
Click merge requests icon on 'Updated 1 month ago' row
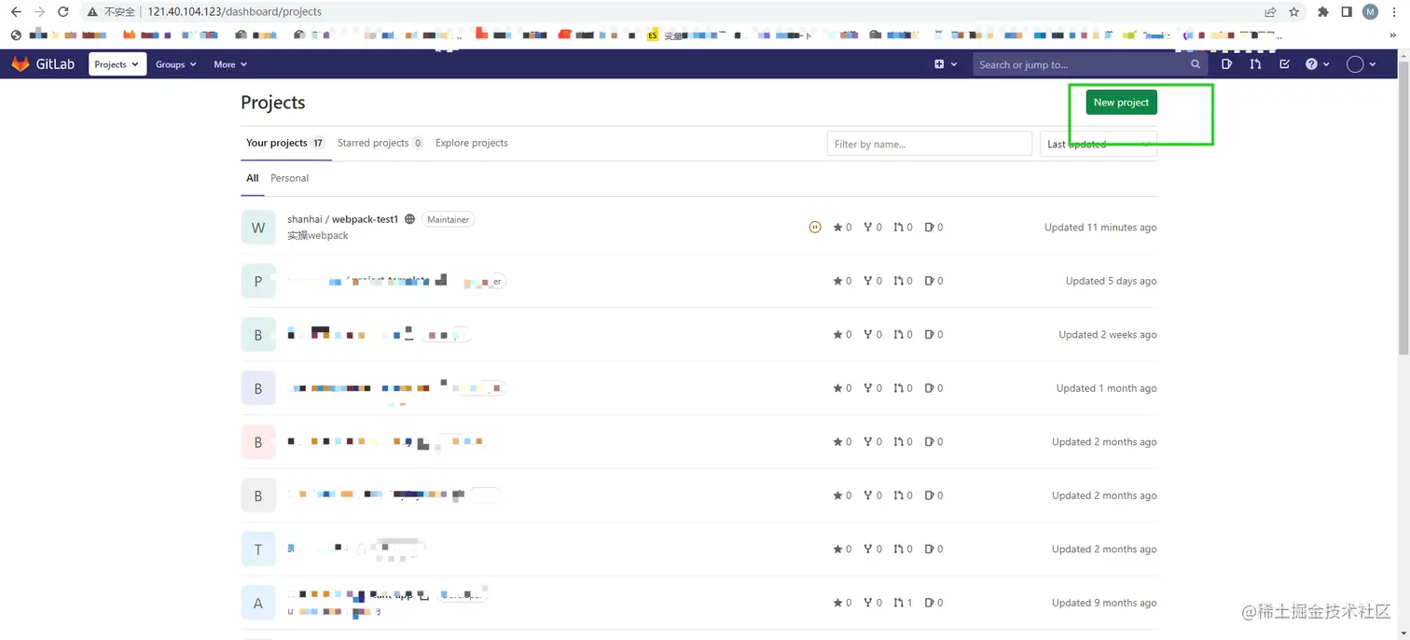pyautogui.click(x=898, y=388)
